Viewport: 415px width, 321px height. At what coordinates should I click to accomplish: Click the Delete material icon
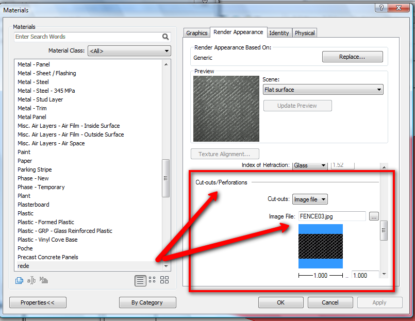click(44, 280)
